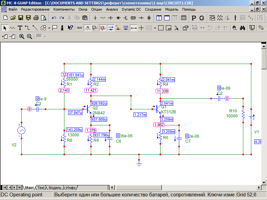Select the Text mode tool (T)

coord(20,28)
